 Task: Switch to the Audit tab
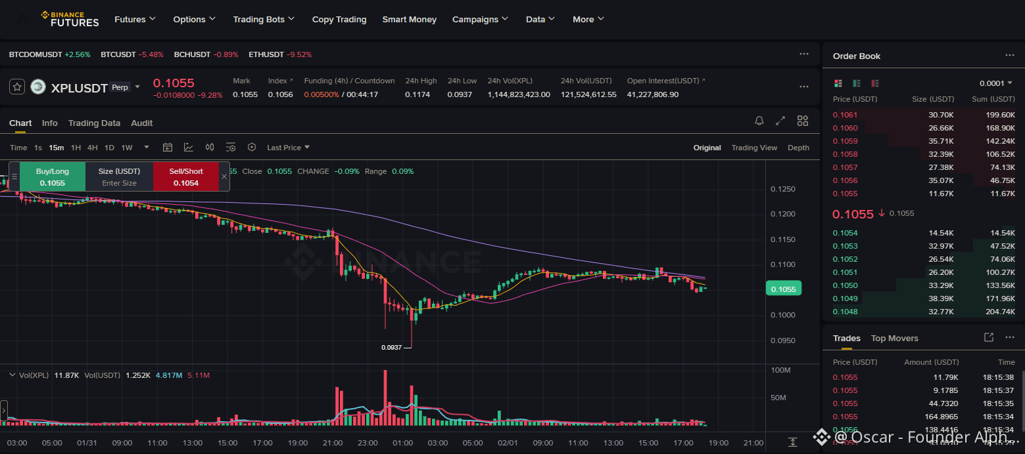coord(141,123)
